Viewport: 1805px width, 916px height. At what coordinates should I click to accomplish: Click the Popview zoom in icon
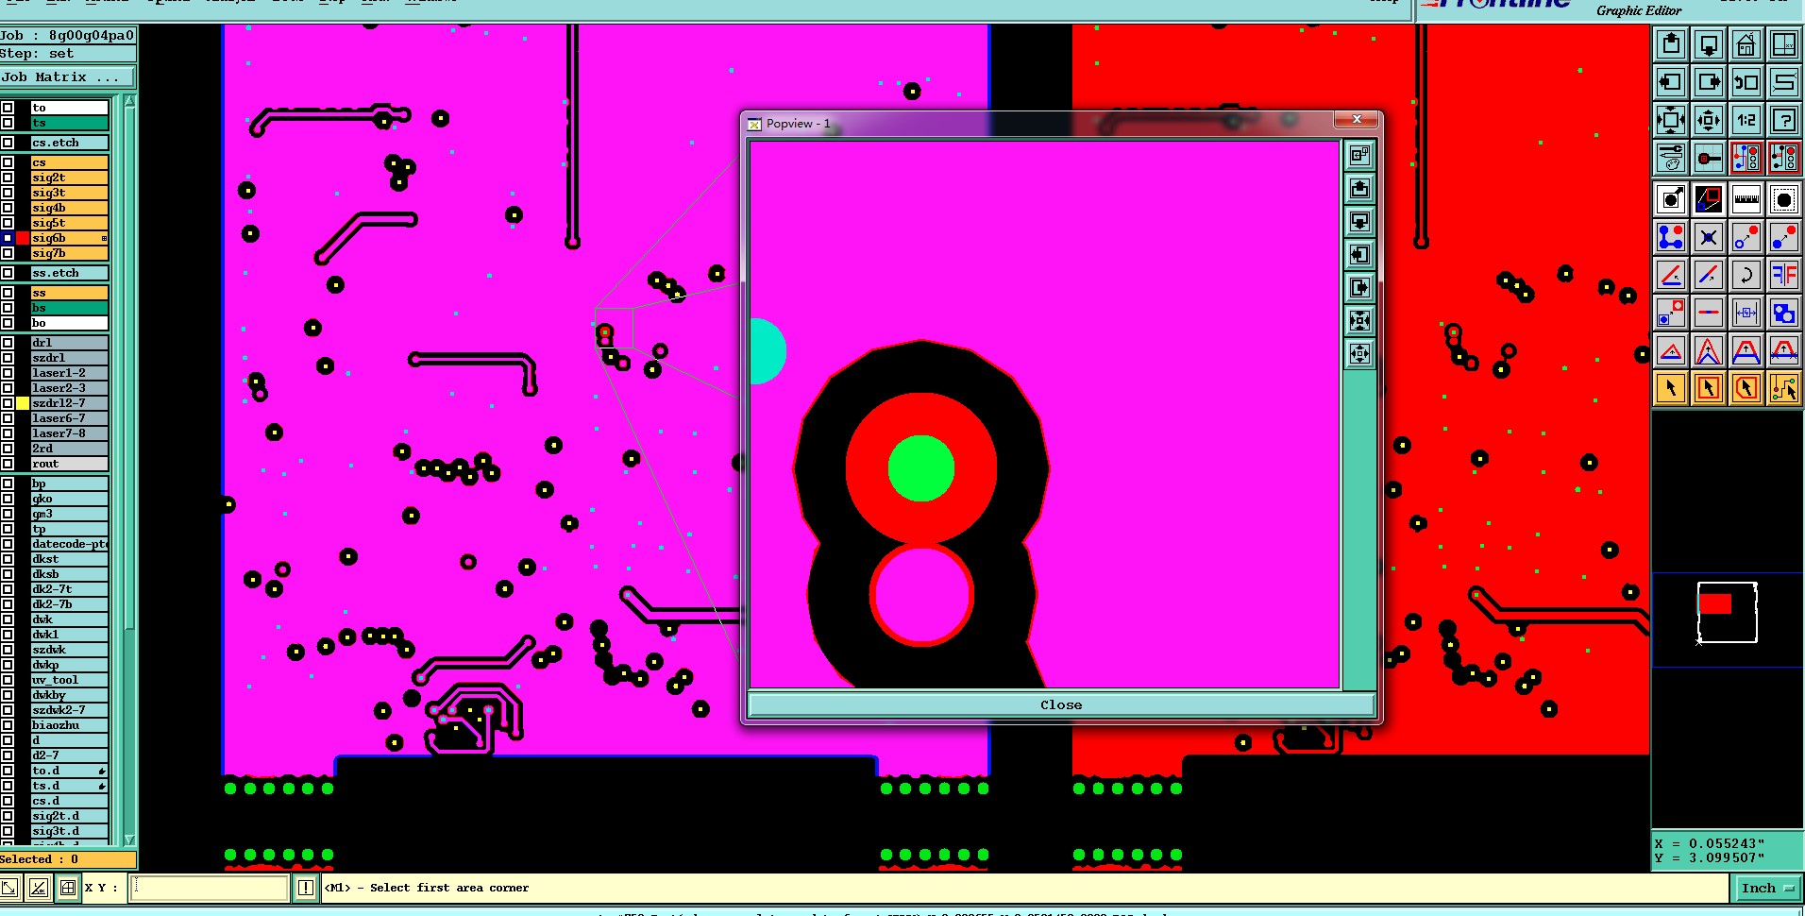click(1359, 321)
